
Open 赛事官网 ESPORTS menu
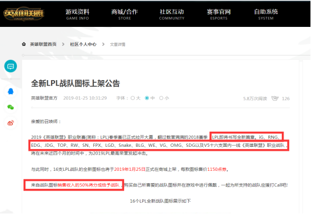pyautogui.click(x=219, y=14)
